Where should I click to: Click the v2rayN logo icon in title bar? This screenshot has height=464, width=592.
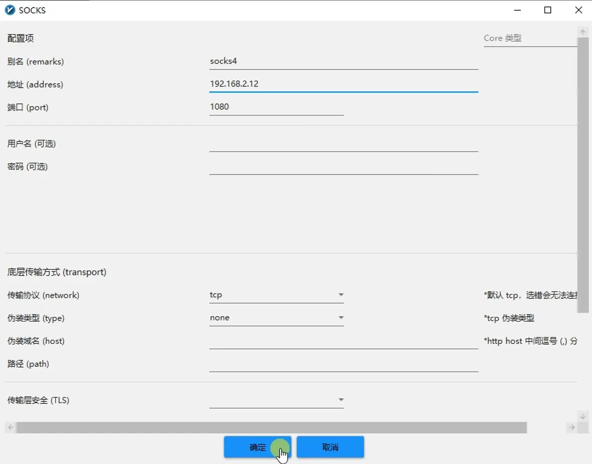(10, 10)
